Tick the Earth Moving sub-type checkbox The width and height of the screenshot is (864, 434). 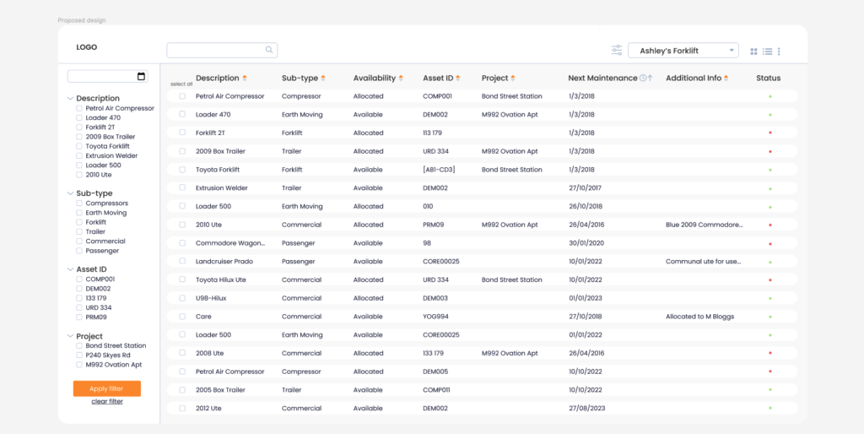coord(79,213)
